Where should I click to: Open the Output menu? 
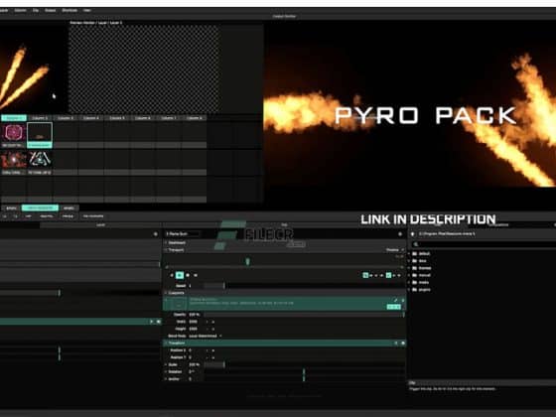51,10
